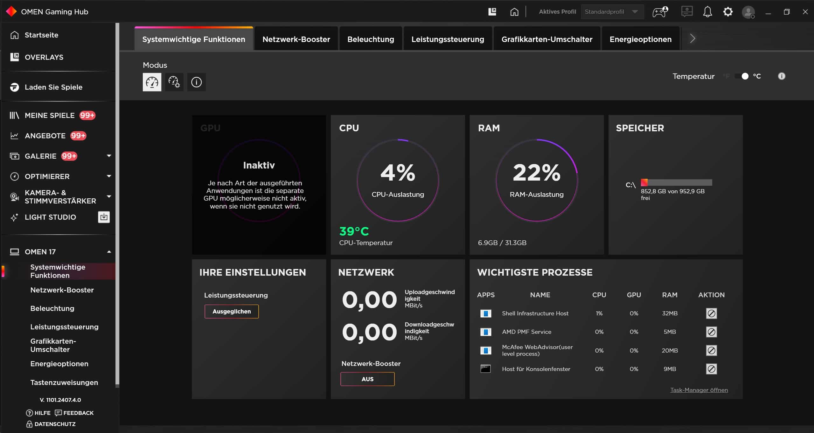Click the home icon in top bar

514,12
